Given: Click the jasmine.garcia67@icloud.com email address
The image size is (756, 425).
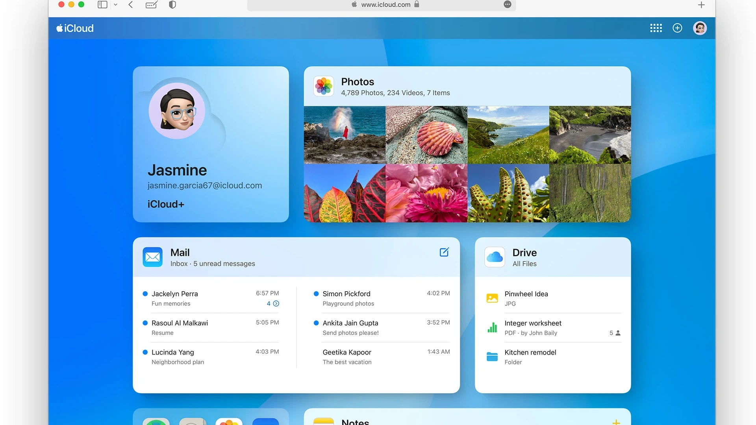Looking at the screenshot, I should coord(205,185).
